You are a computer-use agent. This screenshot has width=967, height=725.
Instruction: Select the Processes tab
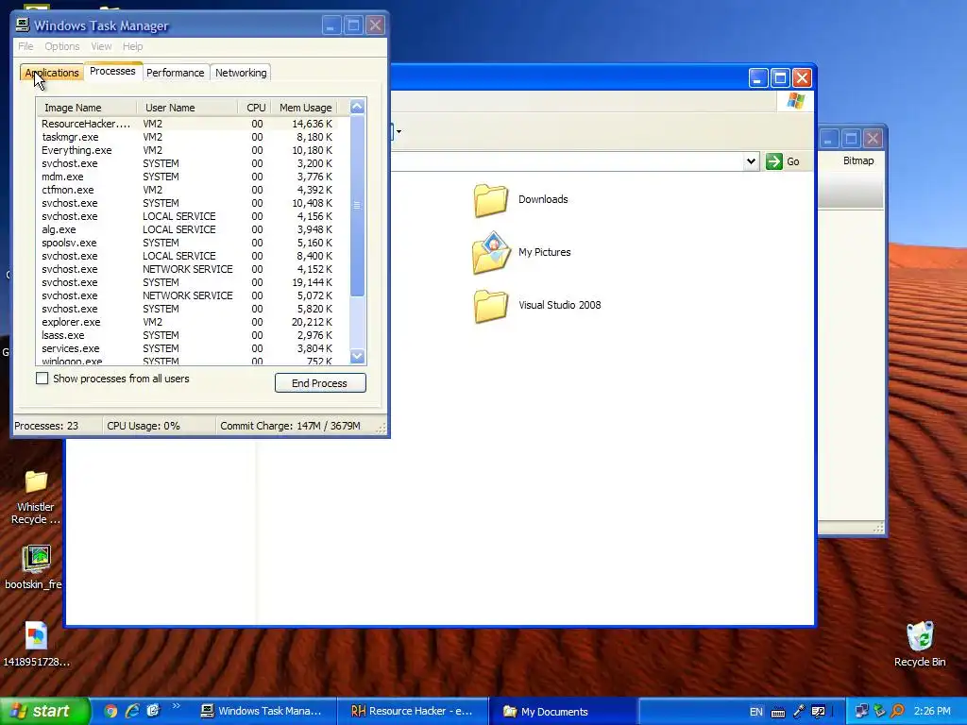pyautogui.click(x=113, y=71)
